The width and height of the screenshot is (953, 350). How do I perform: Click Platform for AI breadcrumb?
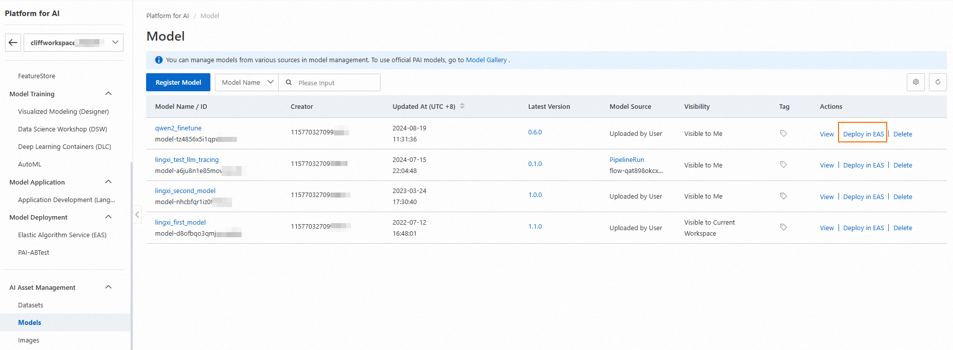pos(168,16)
